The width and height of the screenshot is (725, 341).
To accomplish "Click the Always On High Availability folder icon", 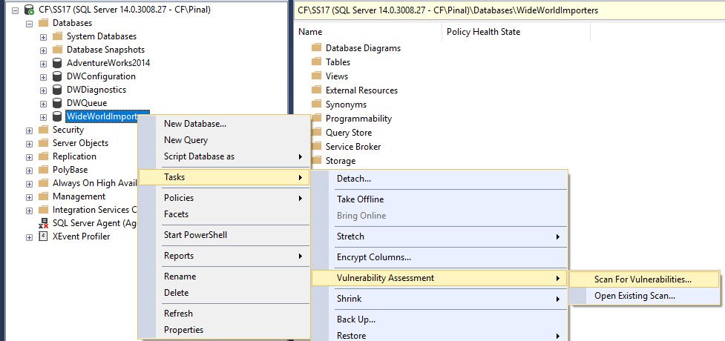I will 43,183.
